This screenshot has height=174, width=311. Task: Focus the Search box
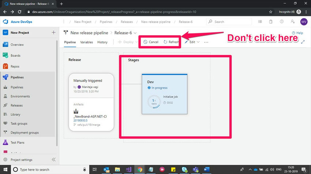coord(229,22)
